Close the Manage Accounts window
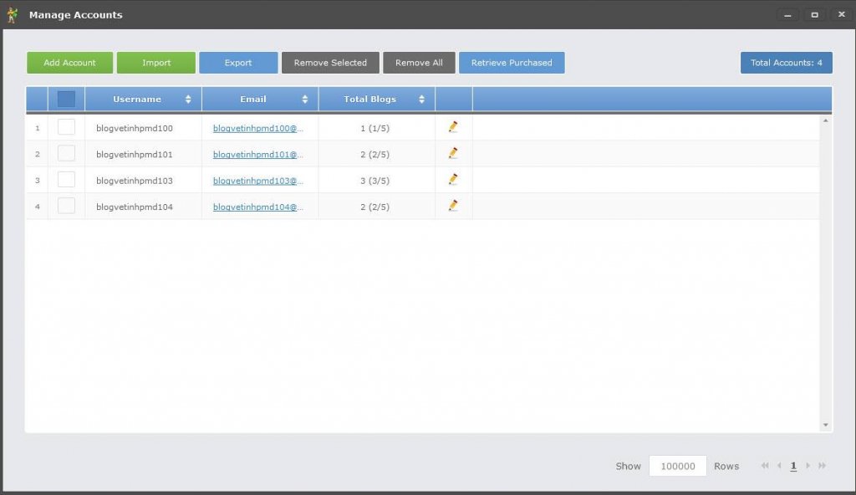Screen dimensions: 856x495 click(x=841, y=15)
